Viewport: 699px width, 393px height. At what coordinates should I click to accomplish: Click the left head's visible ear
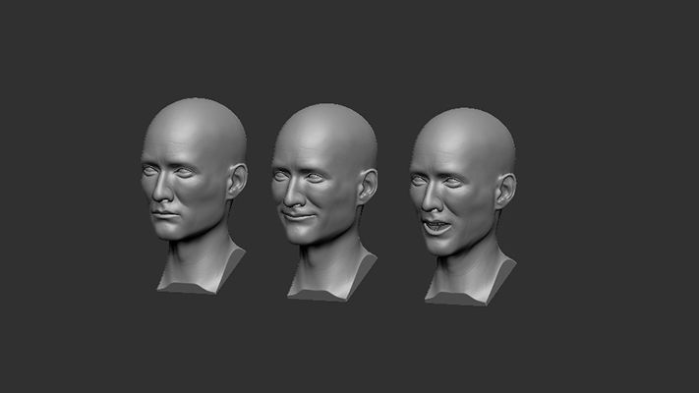point(237,181)
